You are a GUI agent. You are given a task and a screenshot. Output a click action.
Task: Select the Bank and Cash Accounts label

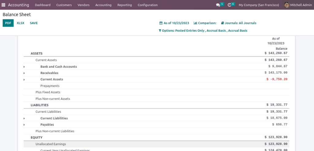click(59, 66)
